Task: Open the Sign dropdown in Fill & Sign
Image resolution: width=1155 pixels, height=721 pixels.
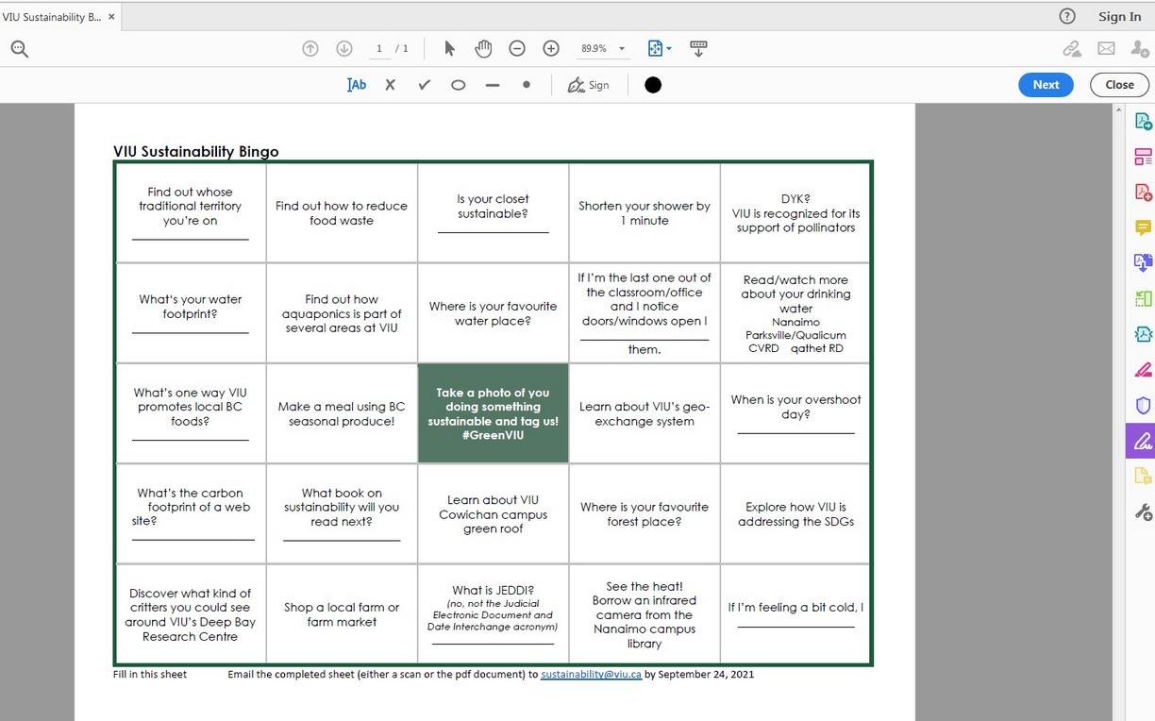Action: pyautogui.click(x=588, y=84)
